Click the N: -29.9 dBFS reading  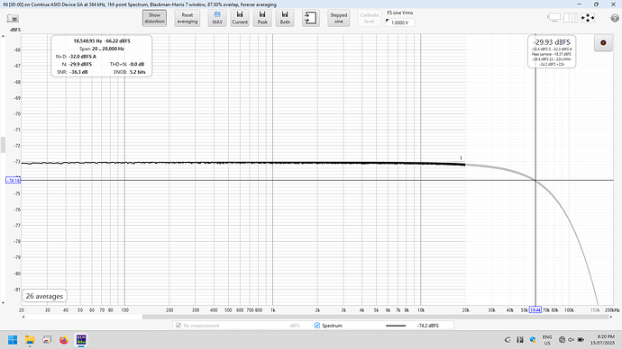coord(77,64)
